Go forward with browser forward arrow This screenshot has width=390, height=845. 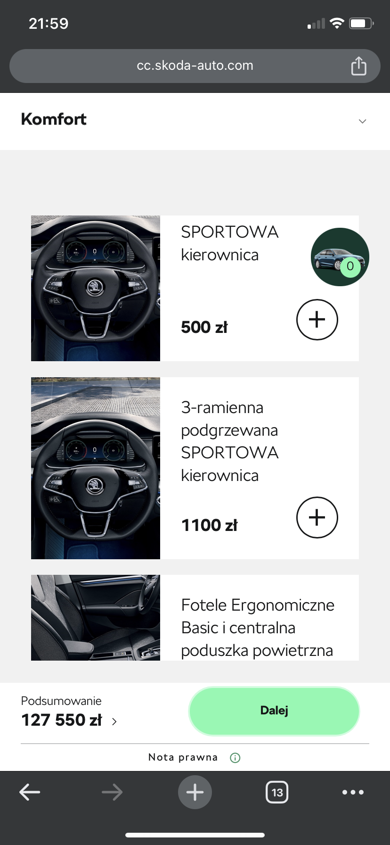[x=112, y=792]
